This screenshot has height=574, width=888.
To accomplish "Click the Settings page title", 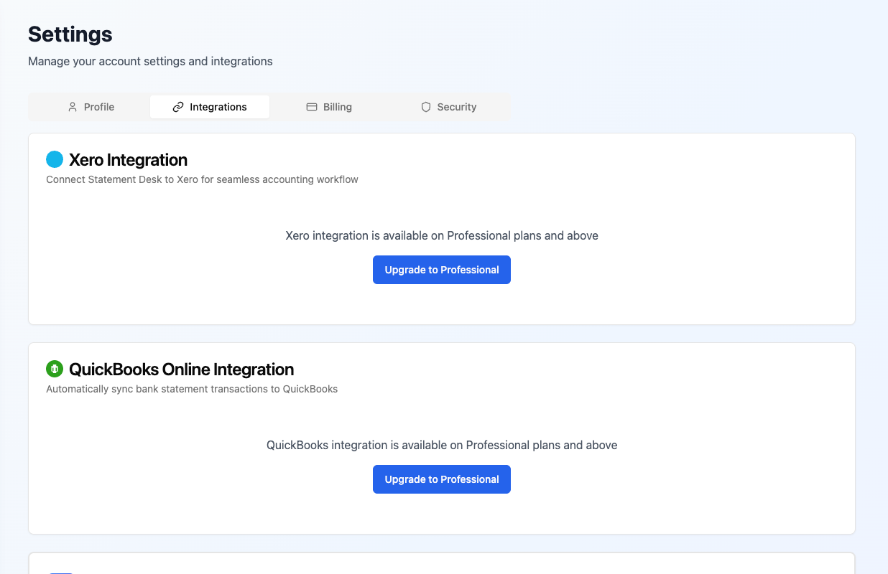I will coord(70,34).
